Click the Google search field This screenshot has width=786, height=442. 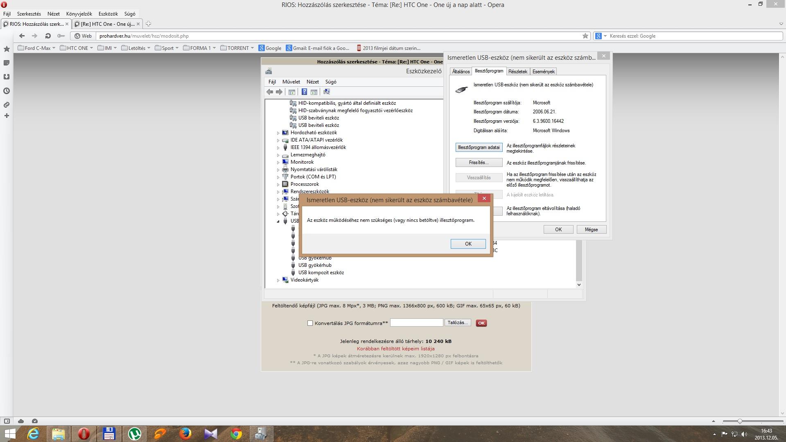pos(695,36)
